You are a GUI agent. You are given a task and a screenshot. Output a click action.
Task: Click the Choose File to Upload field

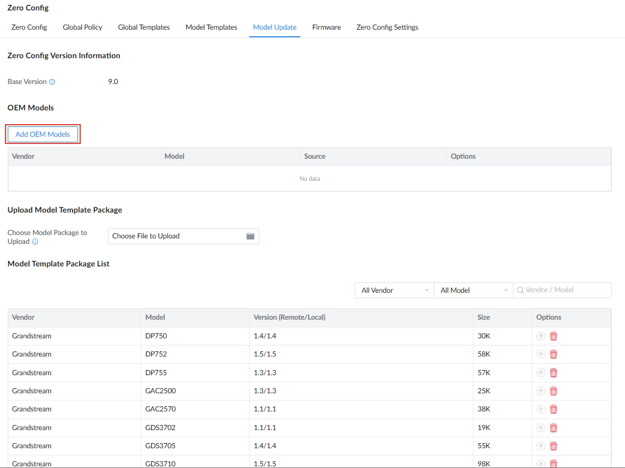(x=183, y=236)
